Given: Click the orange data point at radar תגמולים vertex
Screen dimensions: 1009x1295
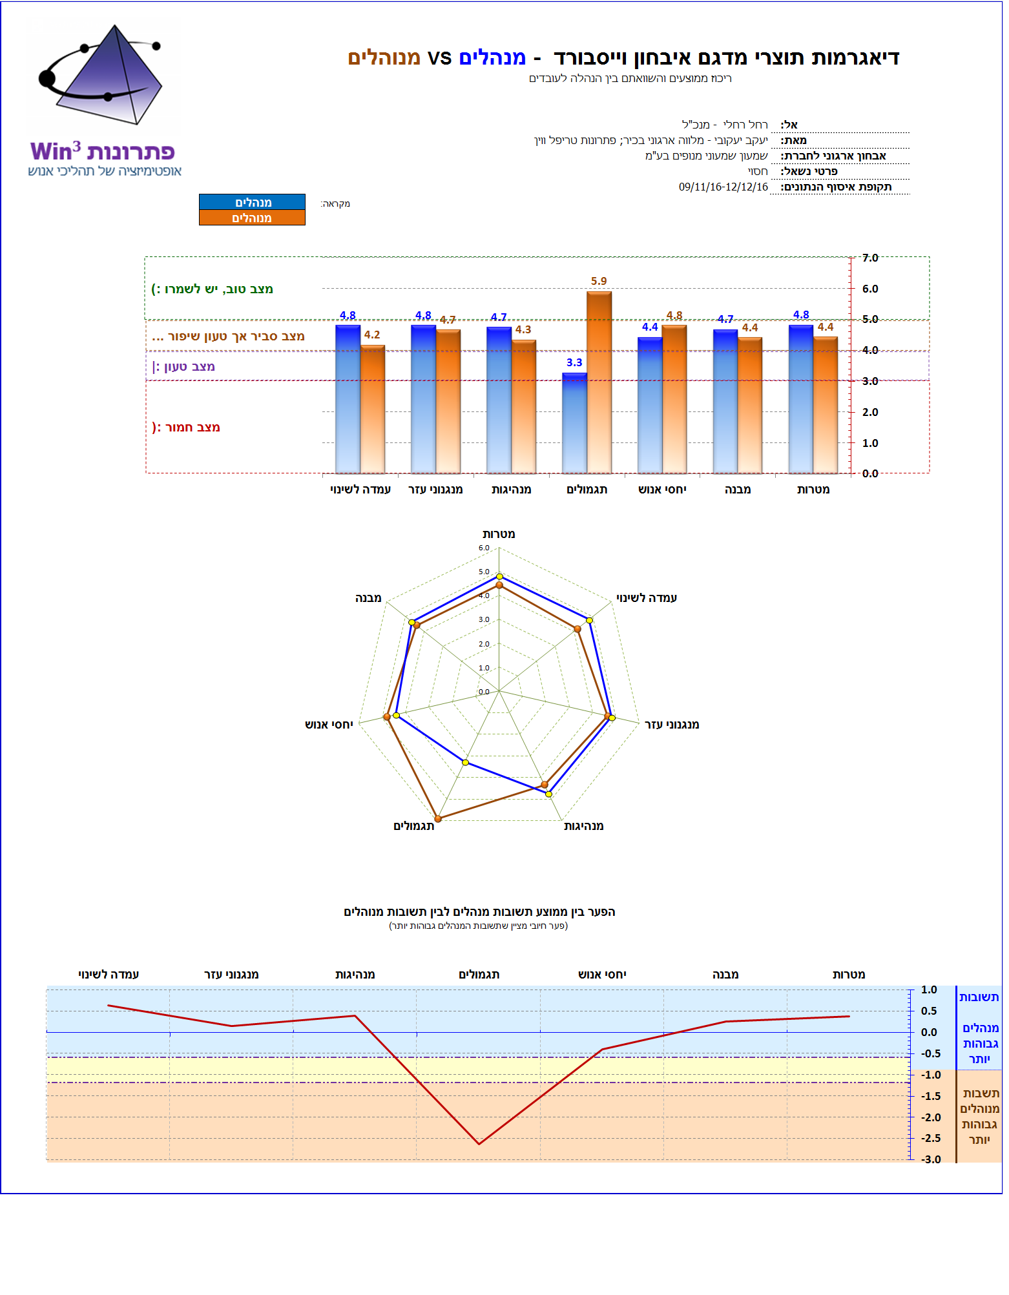Looking at the screenshot, I should click(x=438, y=818).
